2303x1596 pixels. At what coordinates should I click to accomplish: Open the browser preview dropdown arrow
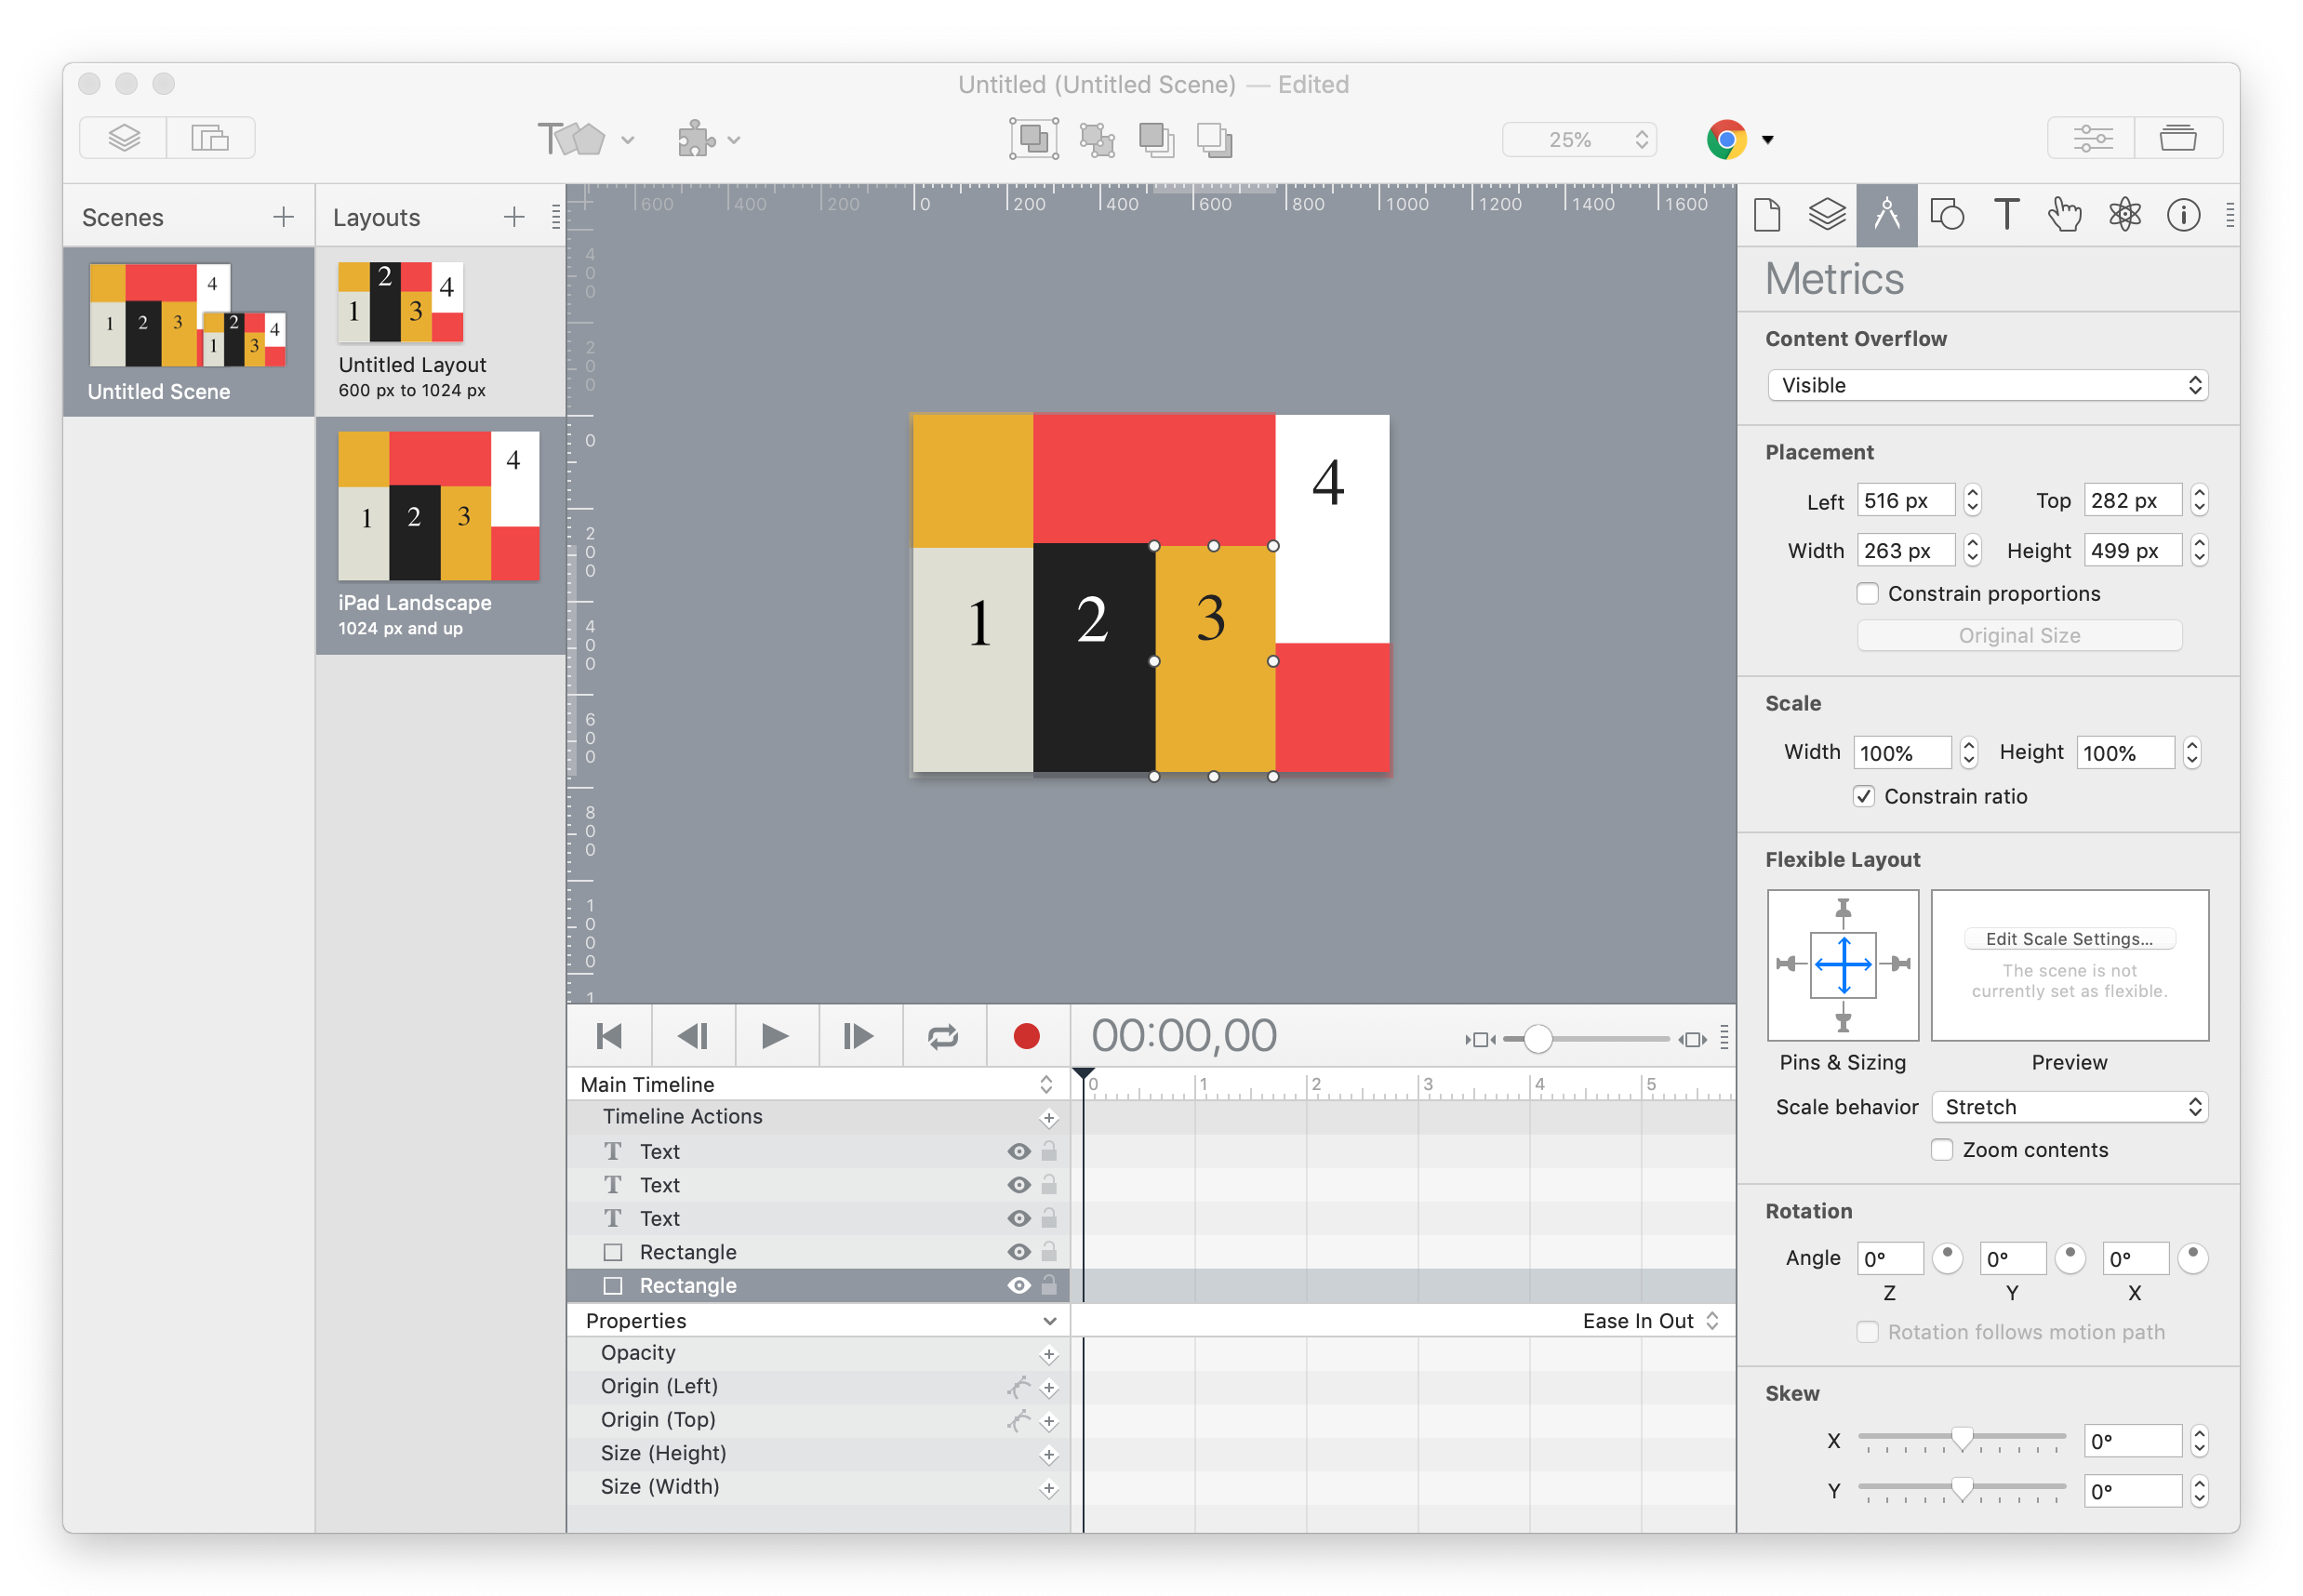[1768, 140]
